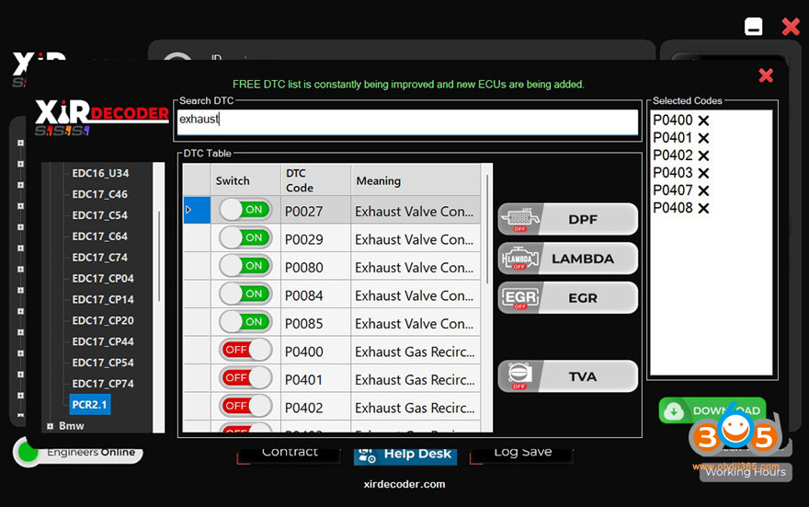This screenshot has height=507, width=809.
Task: Remove P0401 from Selected Codes
Action: [x=703, y=138]
